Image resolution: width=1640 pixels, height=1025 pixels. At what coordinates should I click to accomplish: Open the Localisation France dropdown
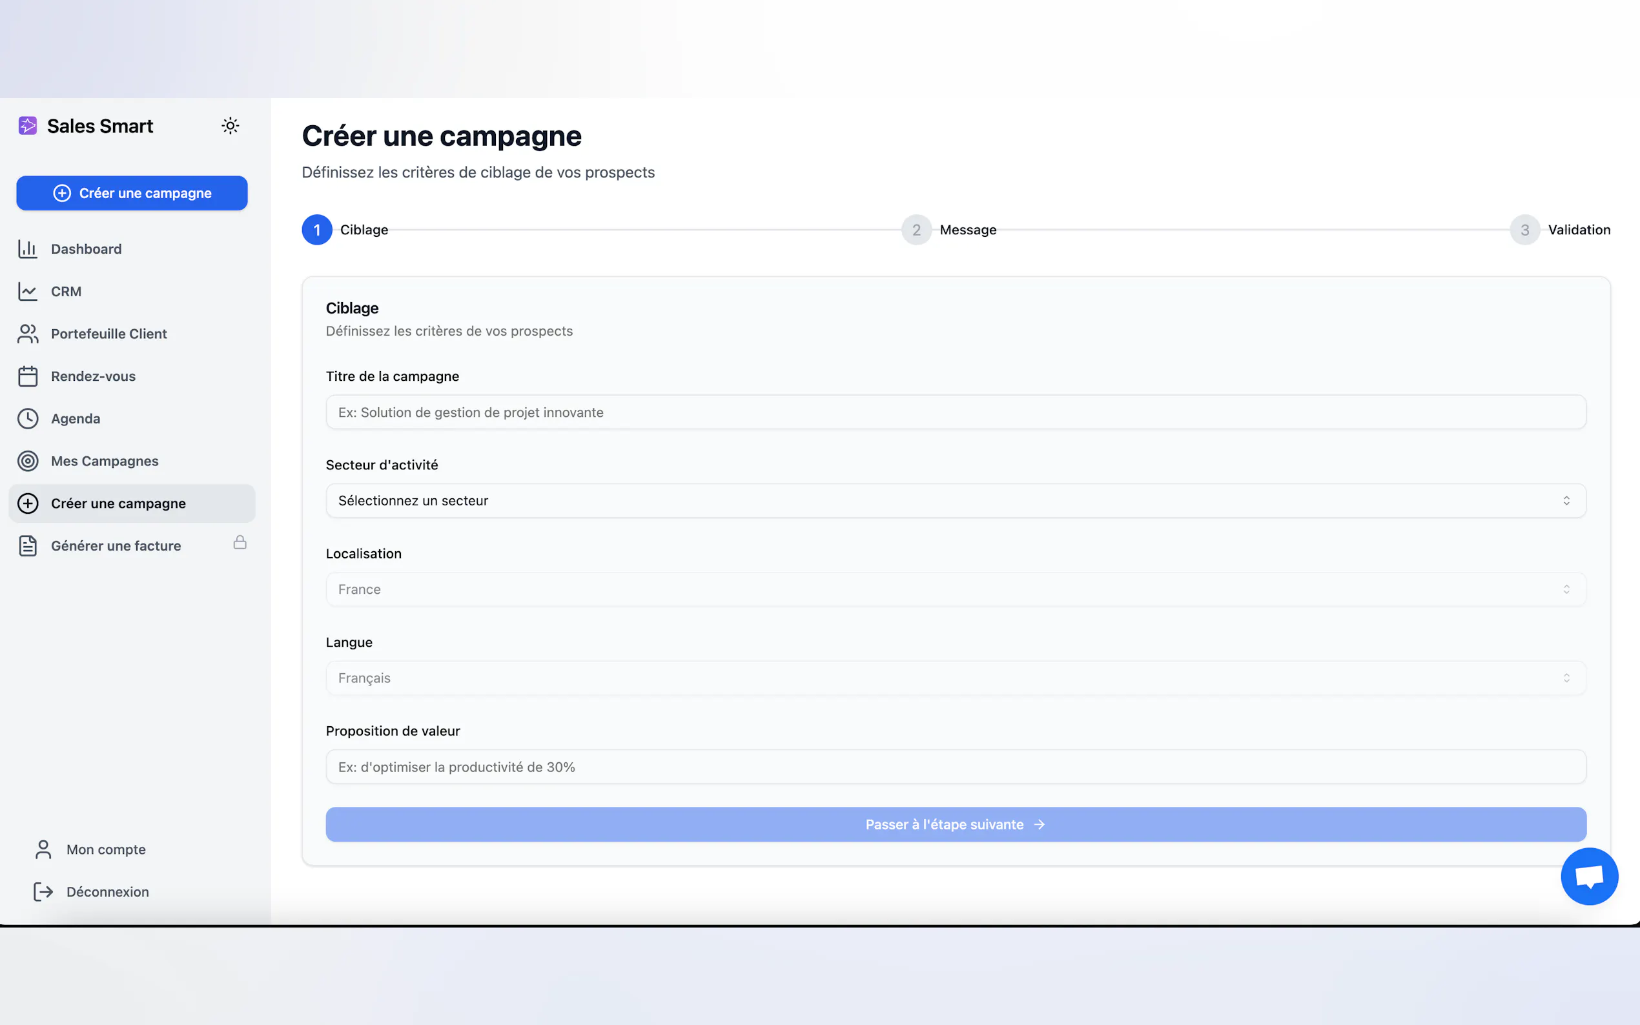[x=955, y=589]
